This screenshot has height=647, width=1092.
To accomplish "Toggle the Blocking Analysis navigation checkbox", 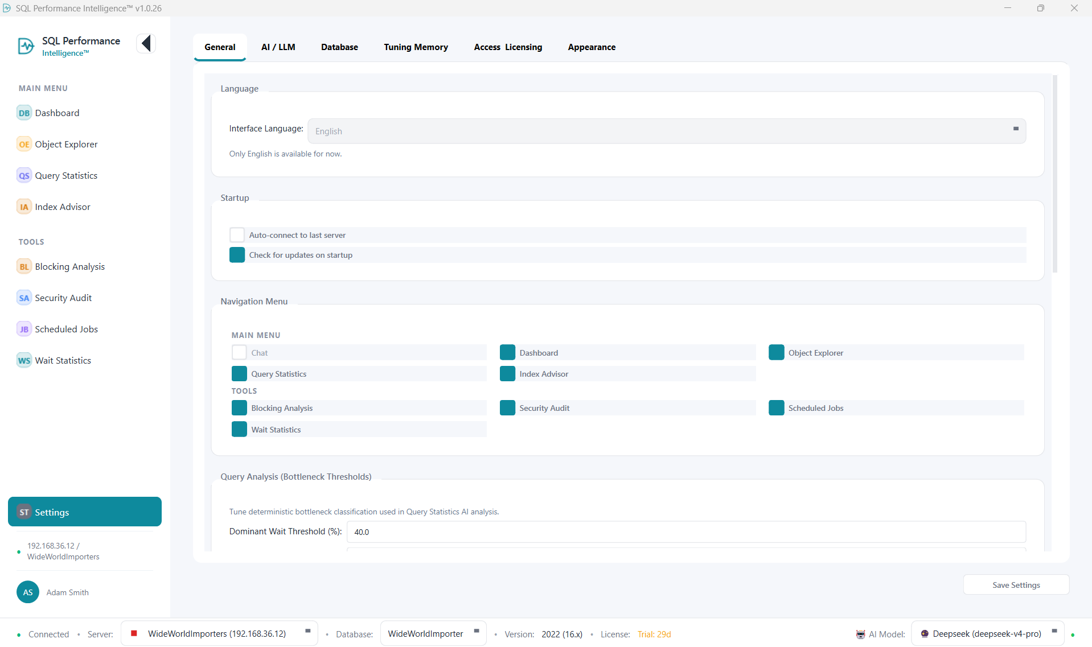I will tap(239, 408).
